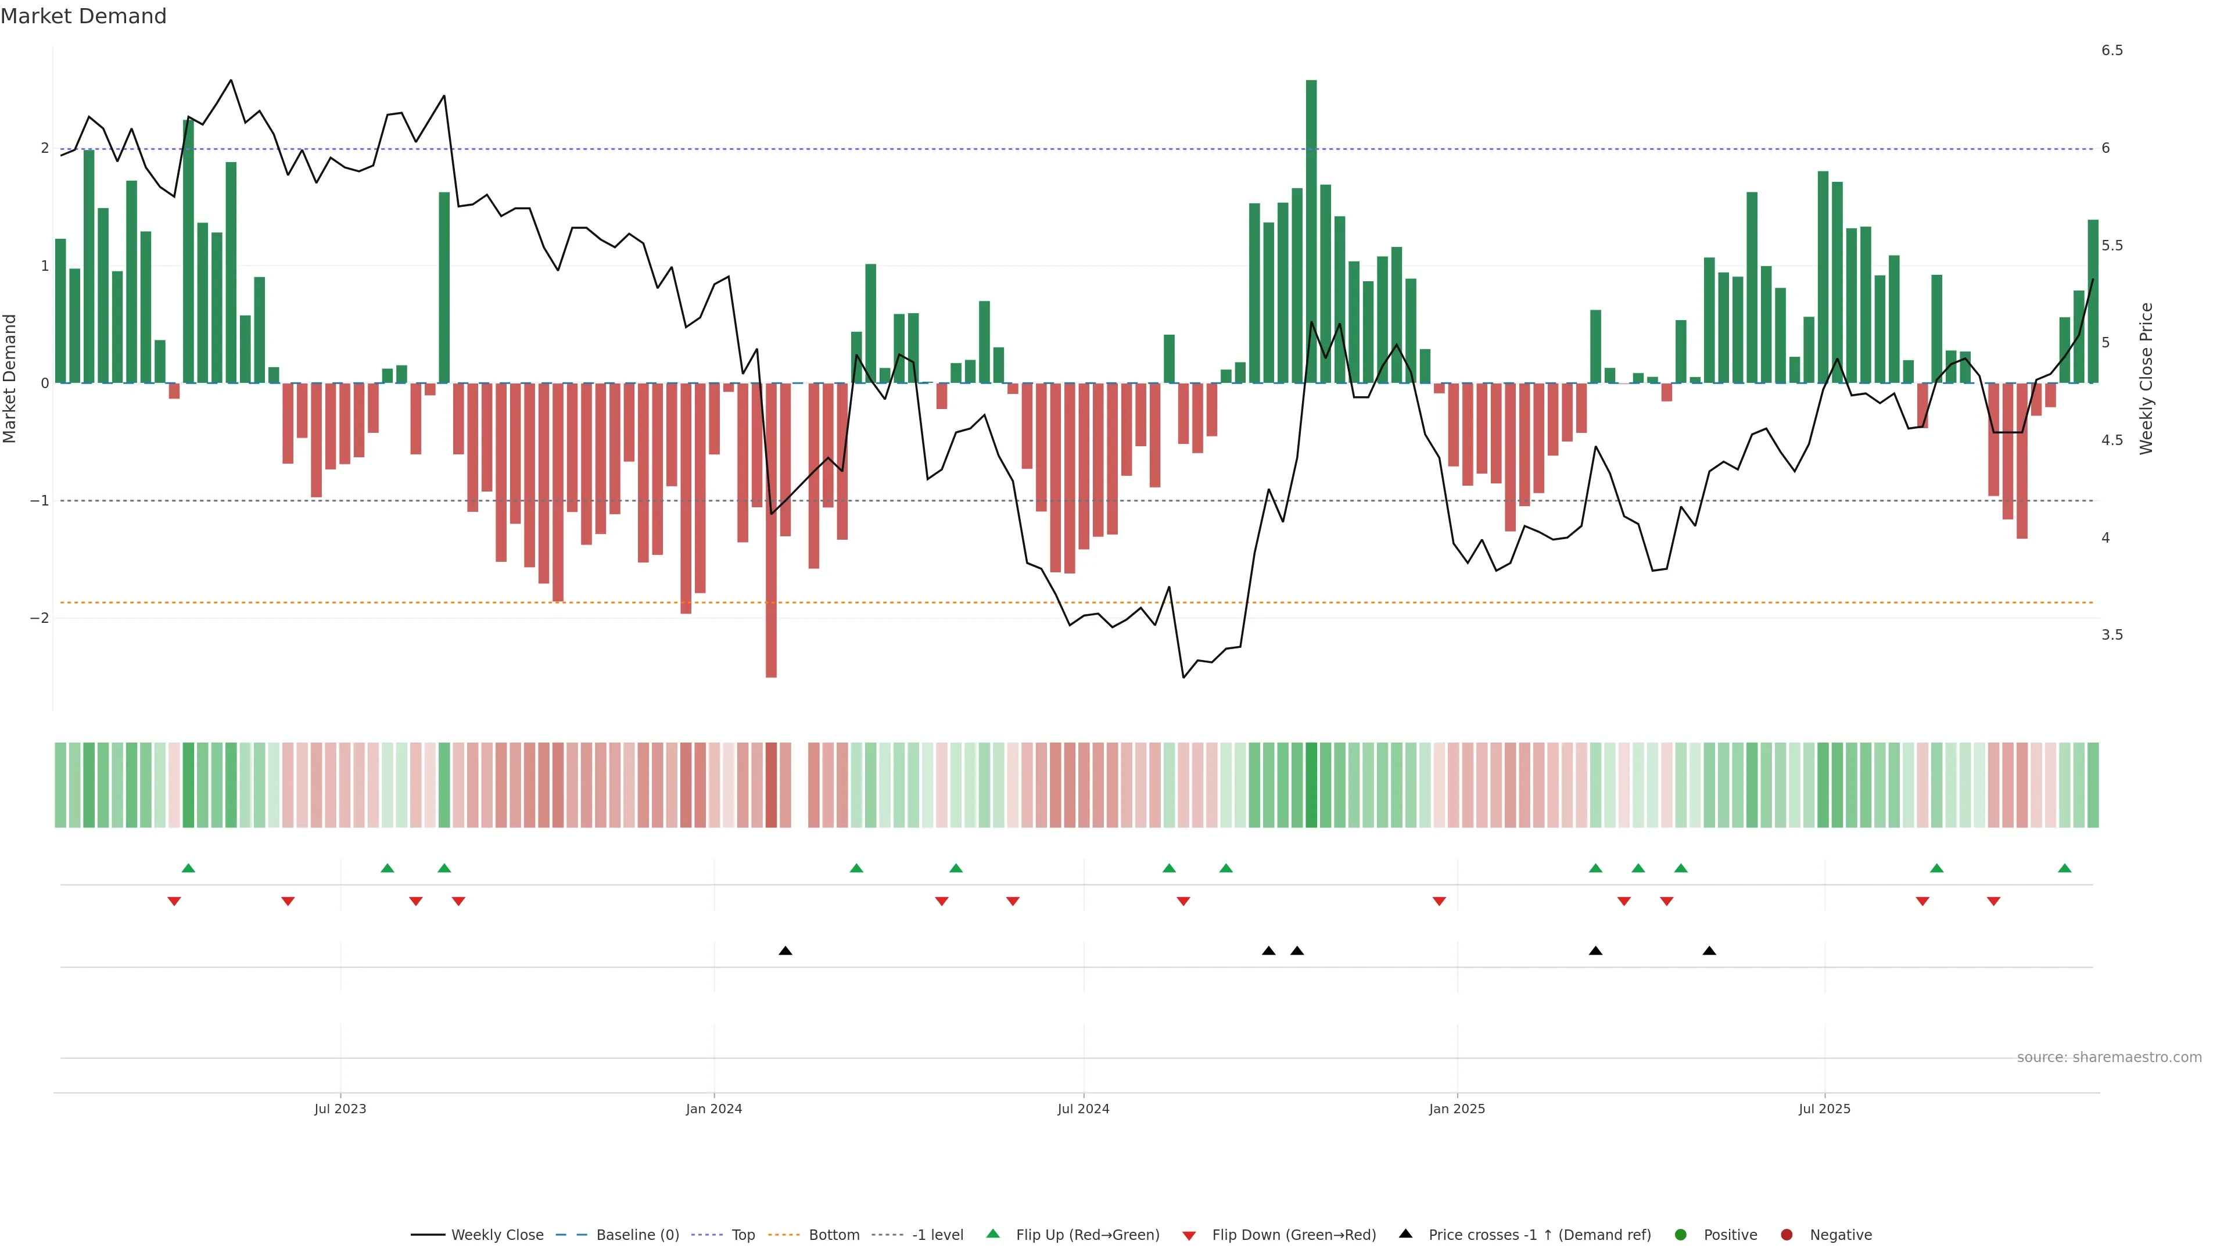Click the darkest green heatmap strip cell

tap(1311, 785)
